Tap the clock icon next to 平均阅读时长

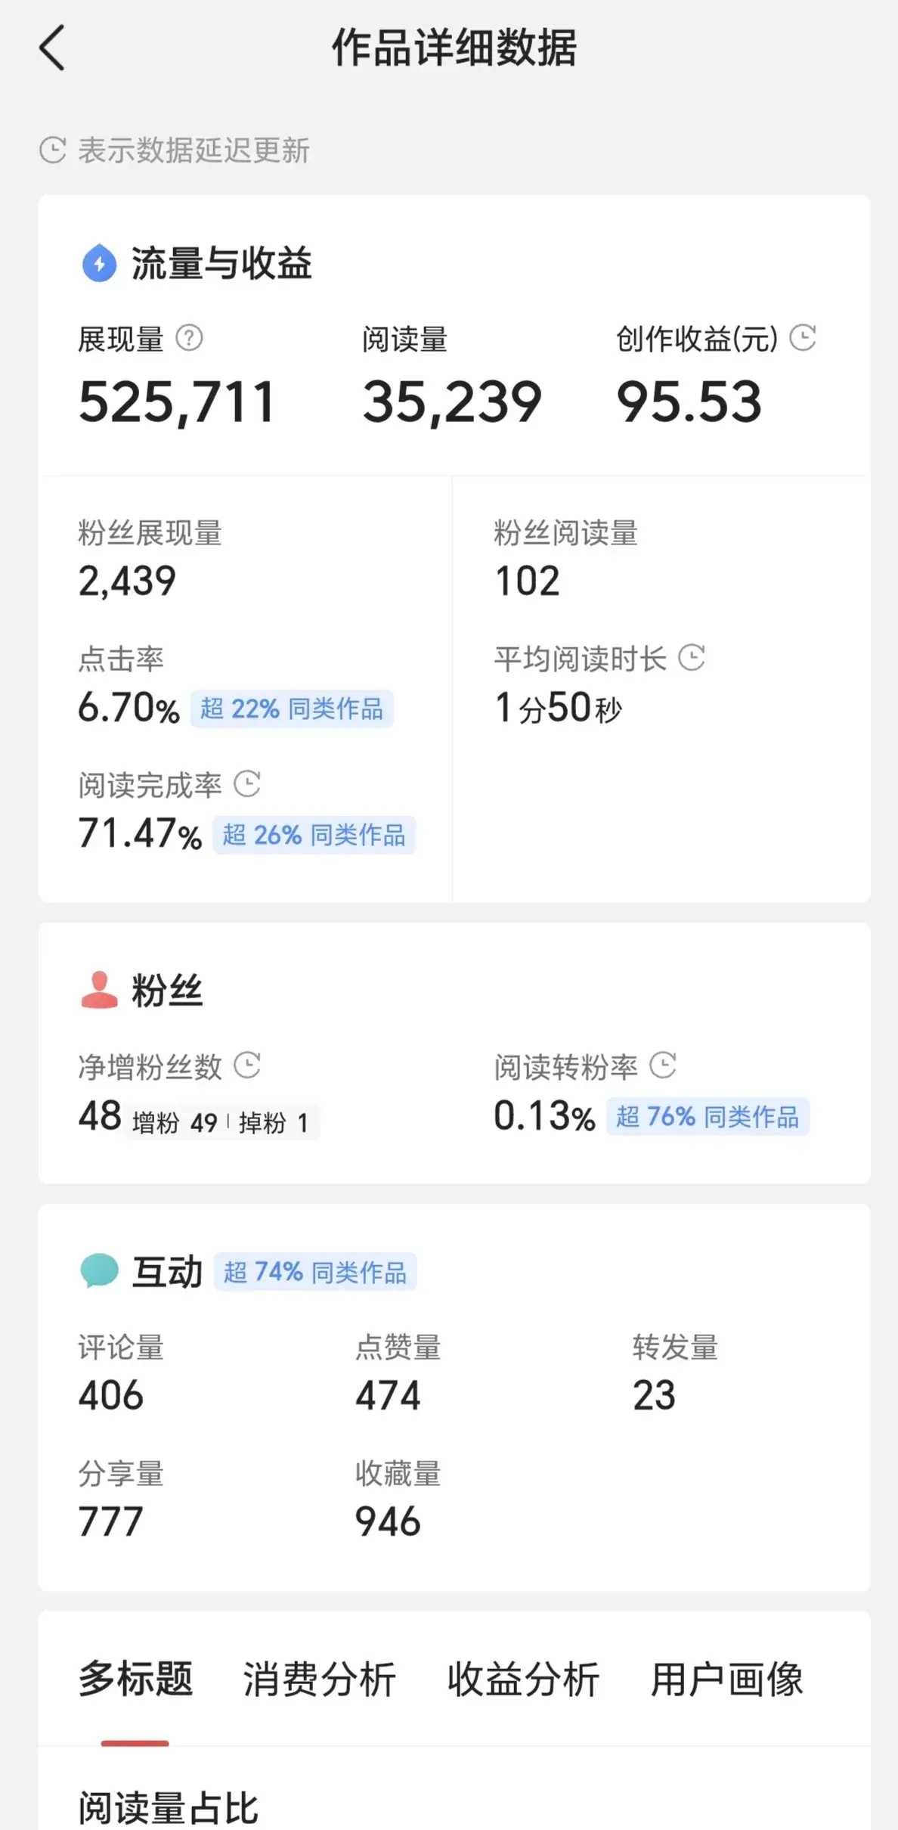click(x=692, y=657)
